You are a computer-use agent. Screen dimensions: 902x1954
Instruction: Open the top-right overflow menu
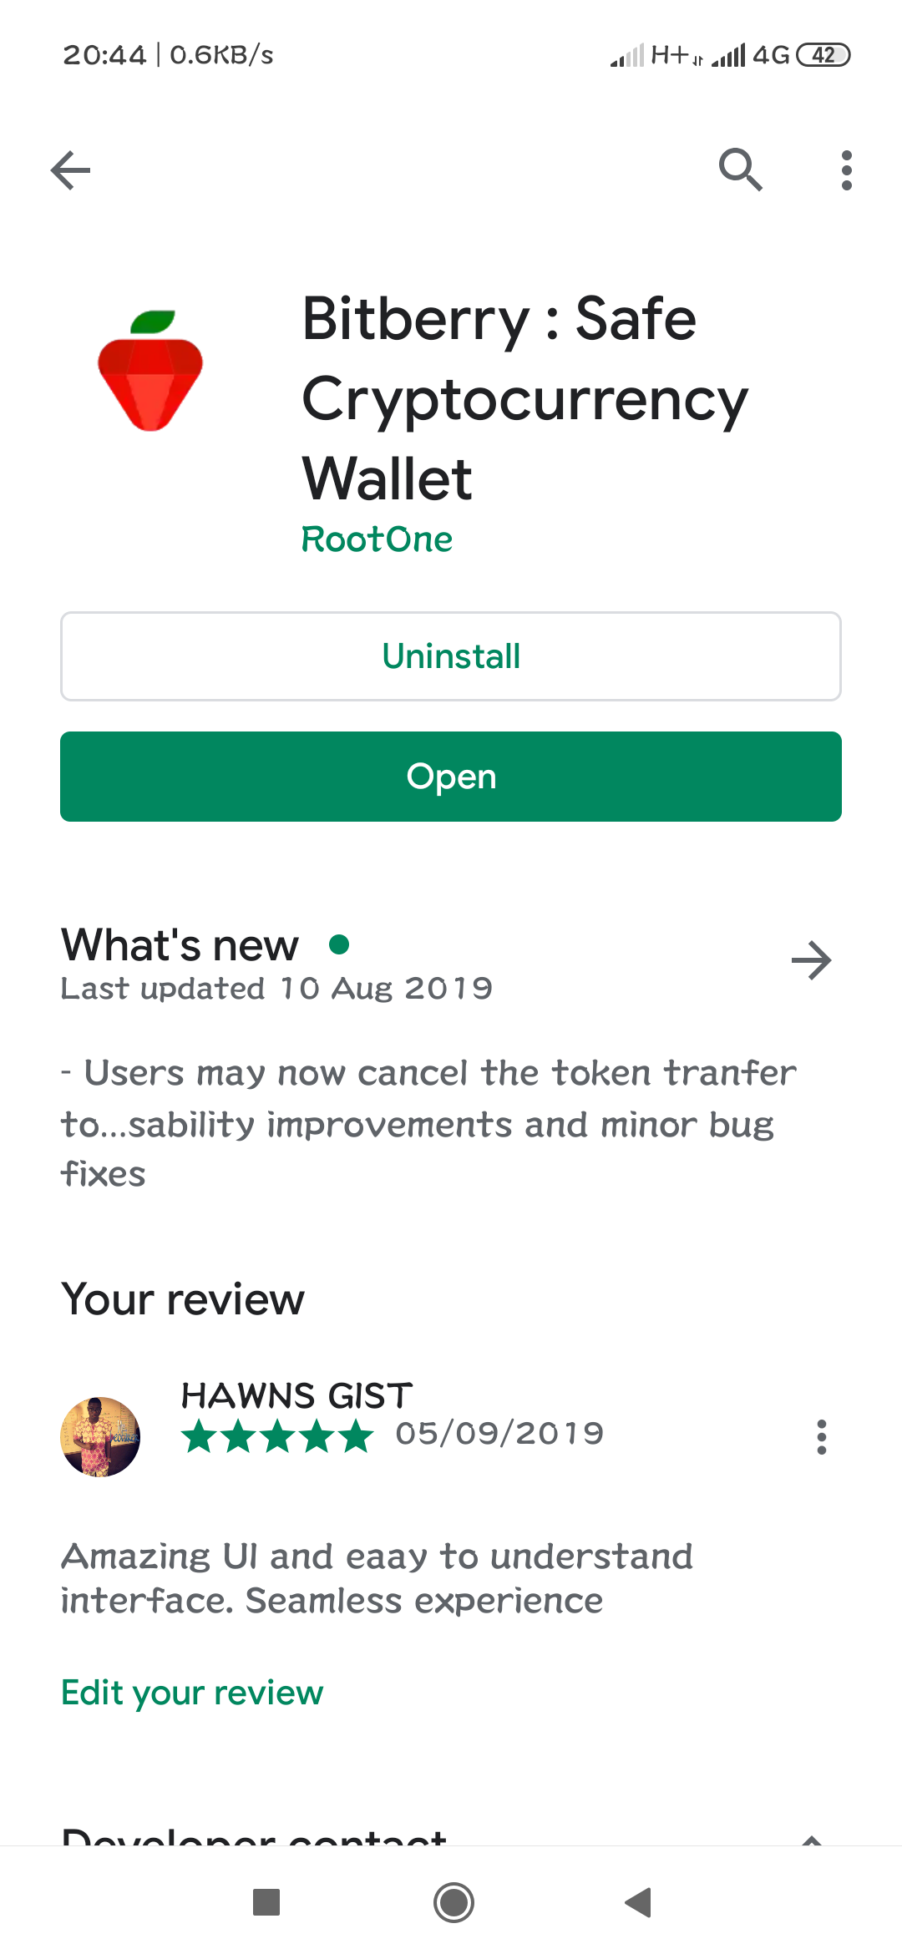point(847,170)
